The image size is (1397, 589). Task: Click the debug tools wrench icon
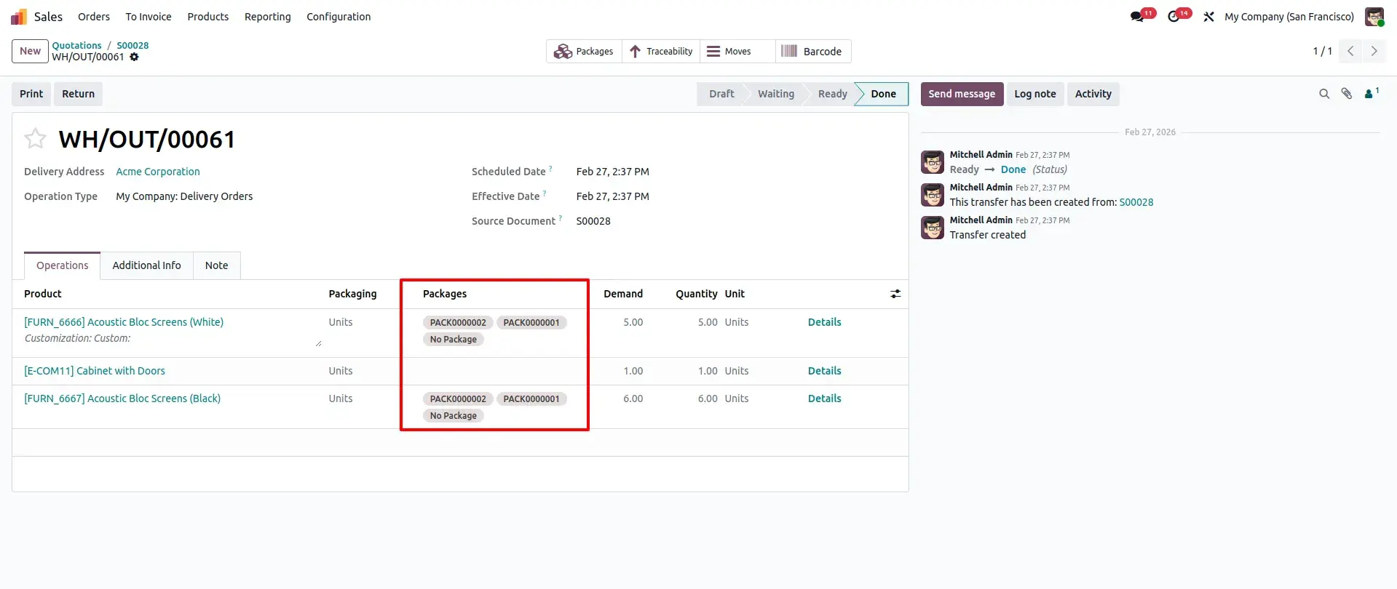coord(1208,17)
